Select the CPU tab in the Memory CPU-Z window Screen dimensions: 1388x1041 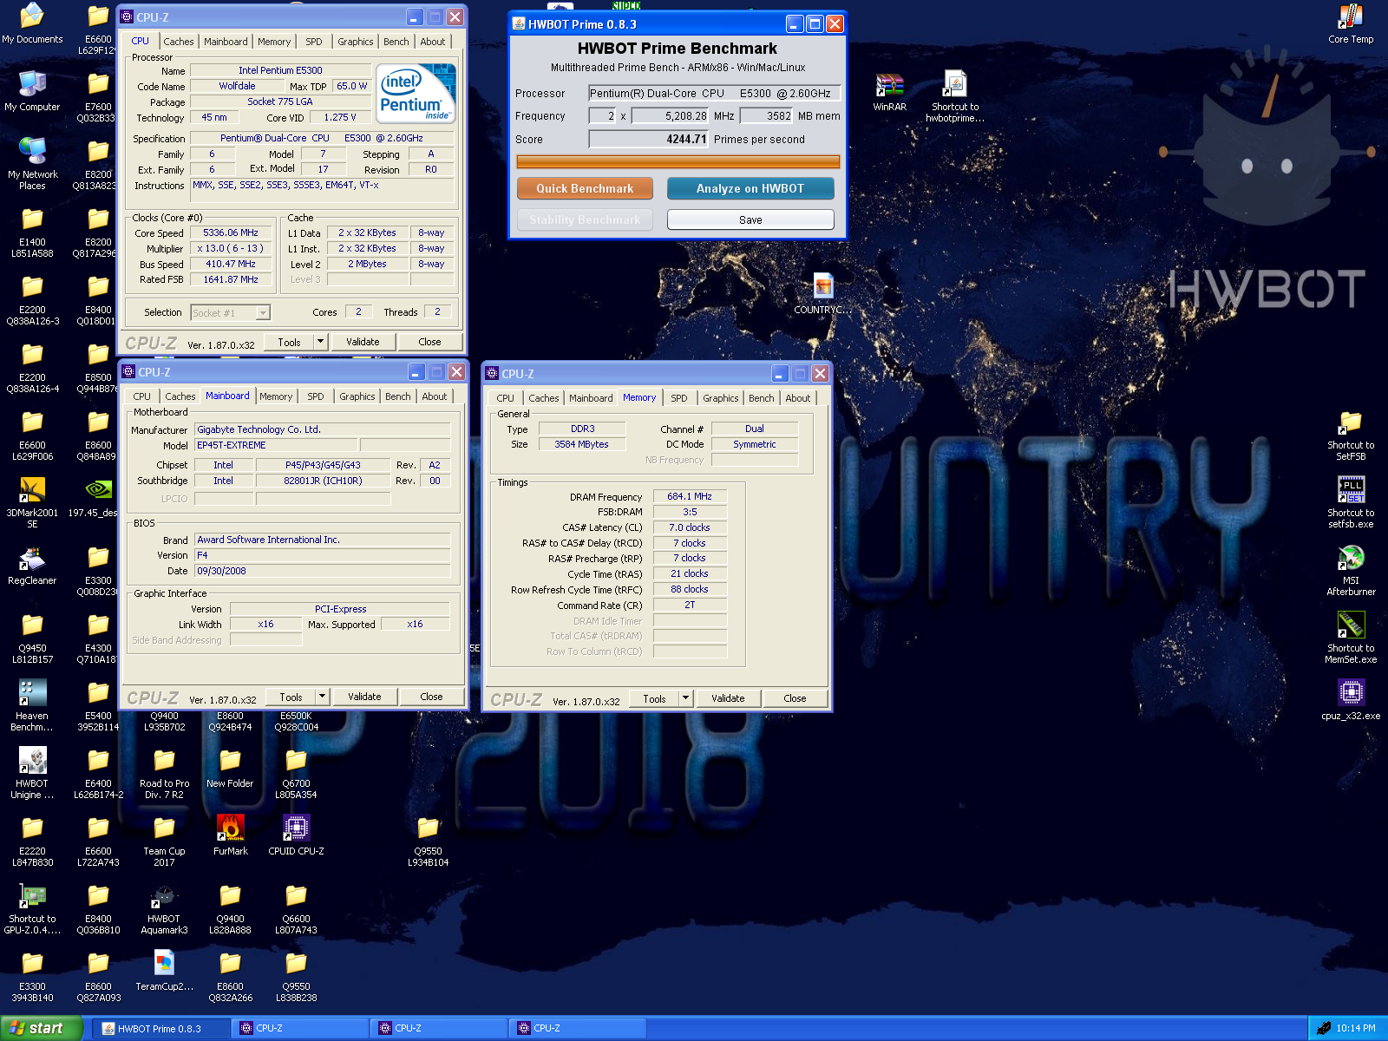[506, 398]
